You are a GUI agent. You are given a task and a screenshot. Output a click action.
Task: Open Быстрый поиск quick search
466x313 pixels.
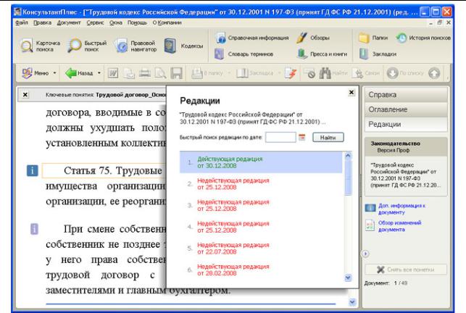(x=87, y=46)
